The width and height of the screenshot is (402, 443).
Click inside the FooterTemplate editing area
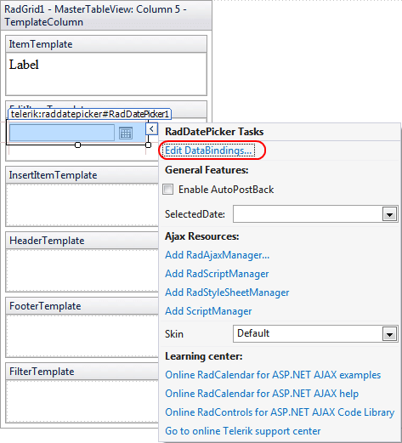tap(82, 336)
